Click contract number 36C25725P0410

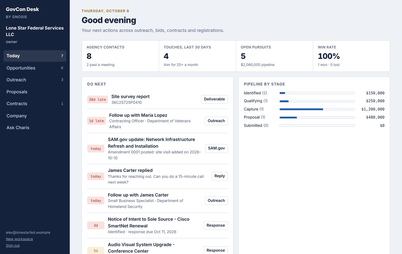pos(127,102)
